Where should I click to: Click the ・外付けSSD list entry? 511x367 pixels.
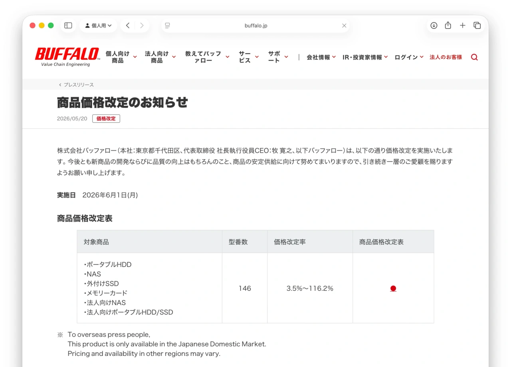pos(101,284)
